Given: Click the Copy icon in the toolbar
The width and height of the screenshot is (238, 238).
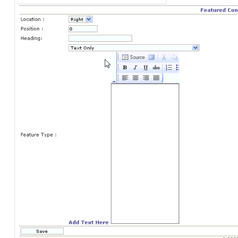Looking at the screenshot, I should (x=174, y=57).
